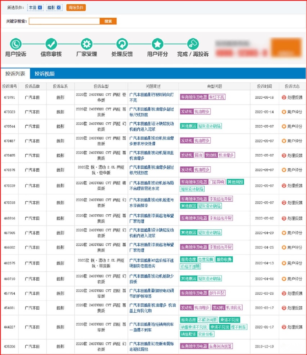307x355 pixels.
Task: Click the 处理反馈 status icon in row 470485
Action: coord(284,155)
